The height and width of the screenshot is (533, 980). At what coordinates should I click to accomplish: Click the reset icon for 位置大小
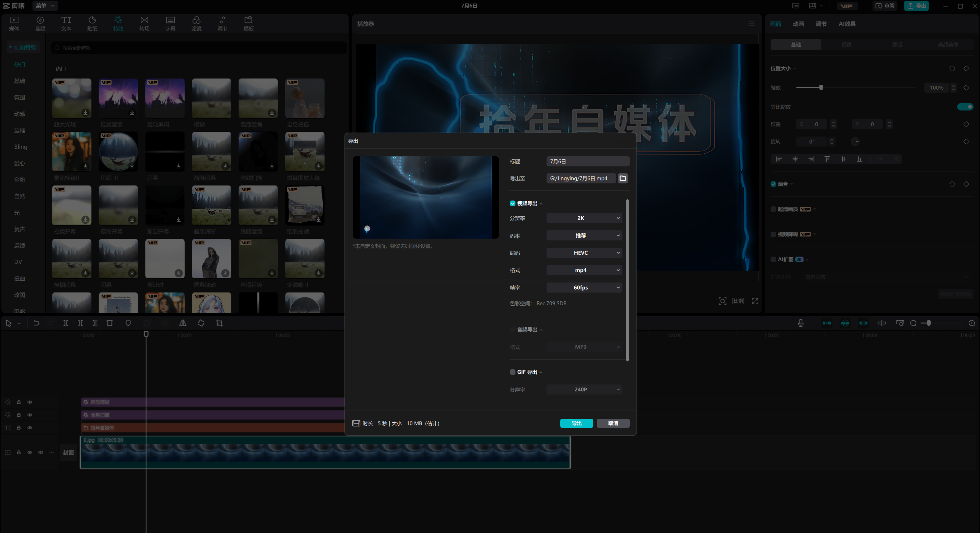click(x=952, y=69)
